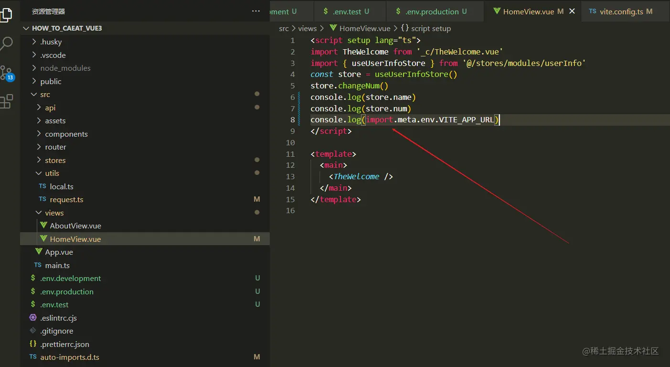Click the TS icon on vite.config.ts tab
This screenshot has height=367, width=670.
pyautogui.click(x=593, y=11)
